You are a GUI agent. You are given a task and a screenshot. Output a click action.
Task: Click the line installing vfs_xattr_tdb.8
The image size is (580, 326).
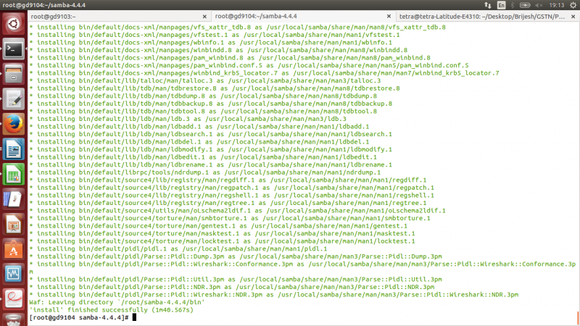click(x=238, y=28)
